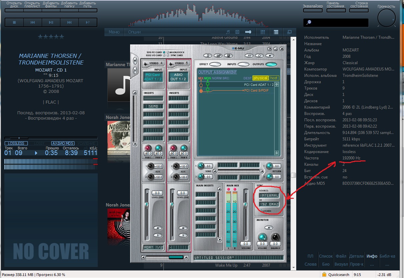Click the track order arrow icon
404x278 pixels.
tap(248, 32)
